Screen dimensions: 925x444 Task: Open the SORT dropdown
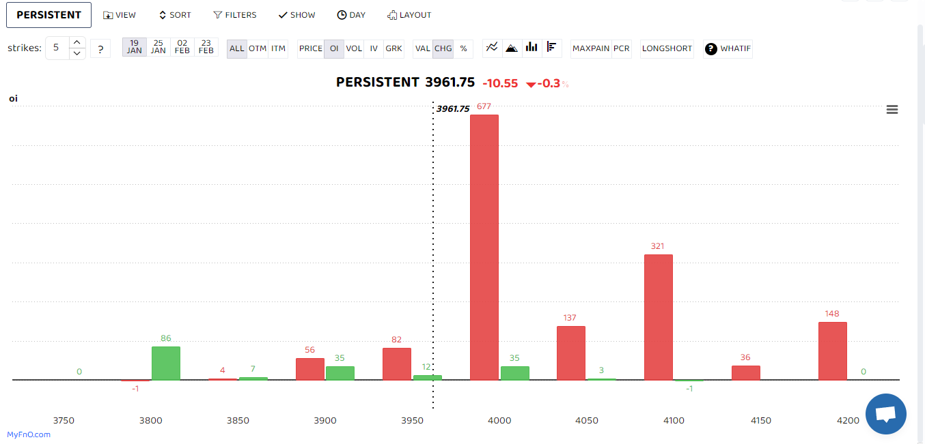point(175,14)
